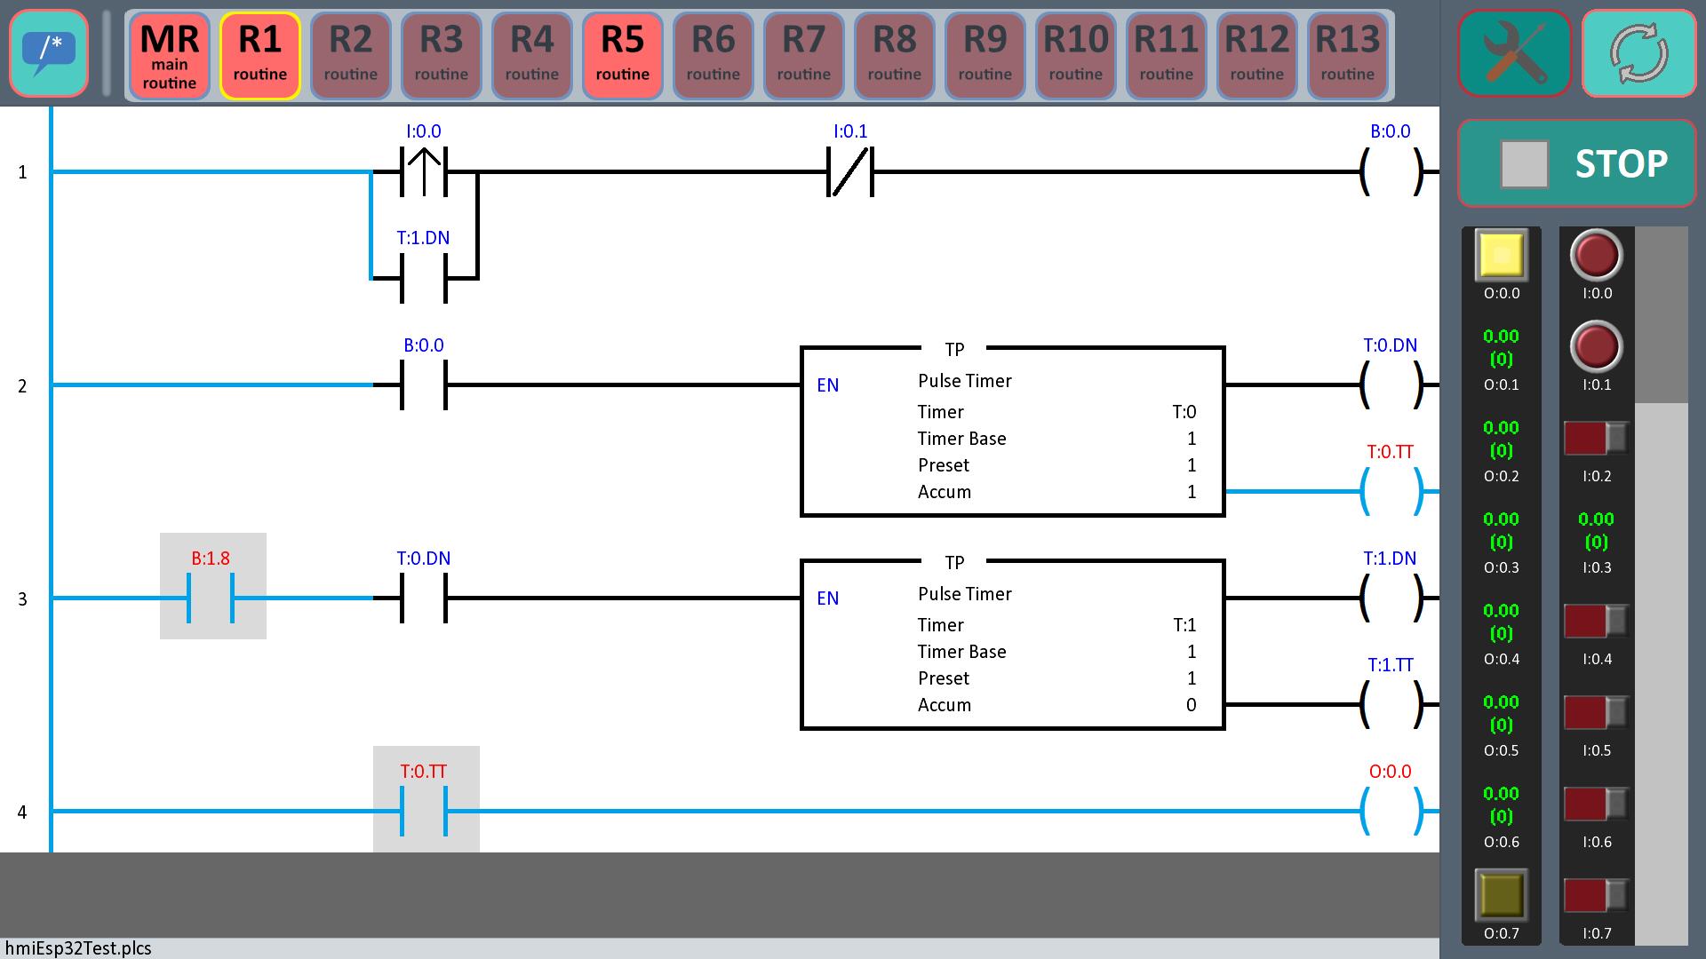Viewport: 1706px width, 959px height.
Task: Click the lit yellow O:0.0 output lamp
Action: tap(1502, 255)
